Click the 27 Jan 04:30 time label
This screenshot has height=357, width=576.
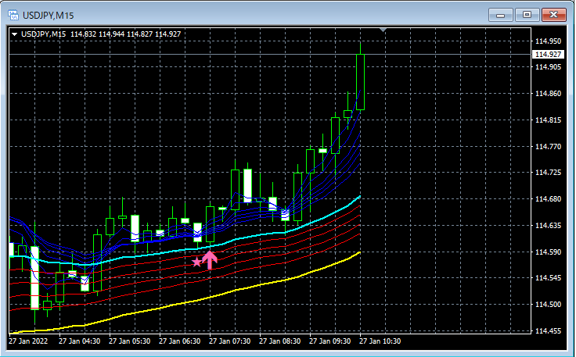click(x=79, y=341)
